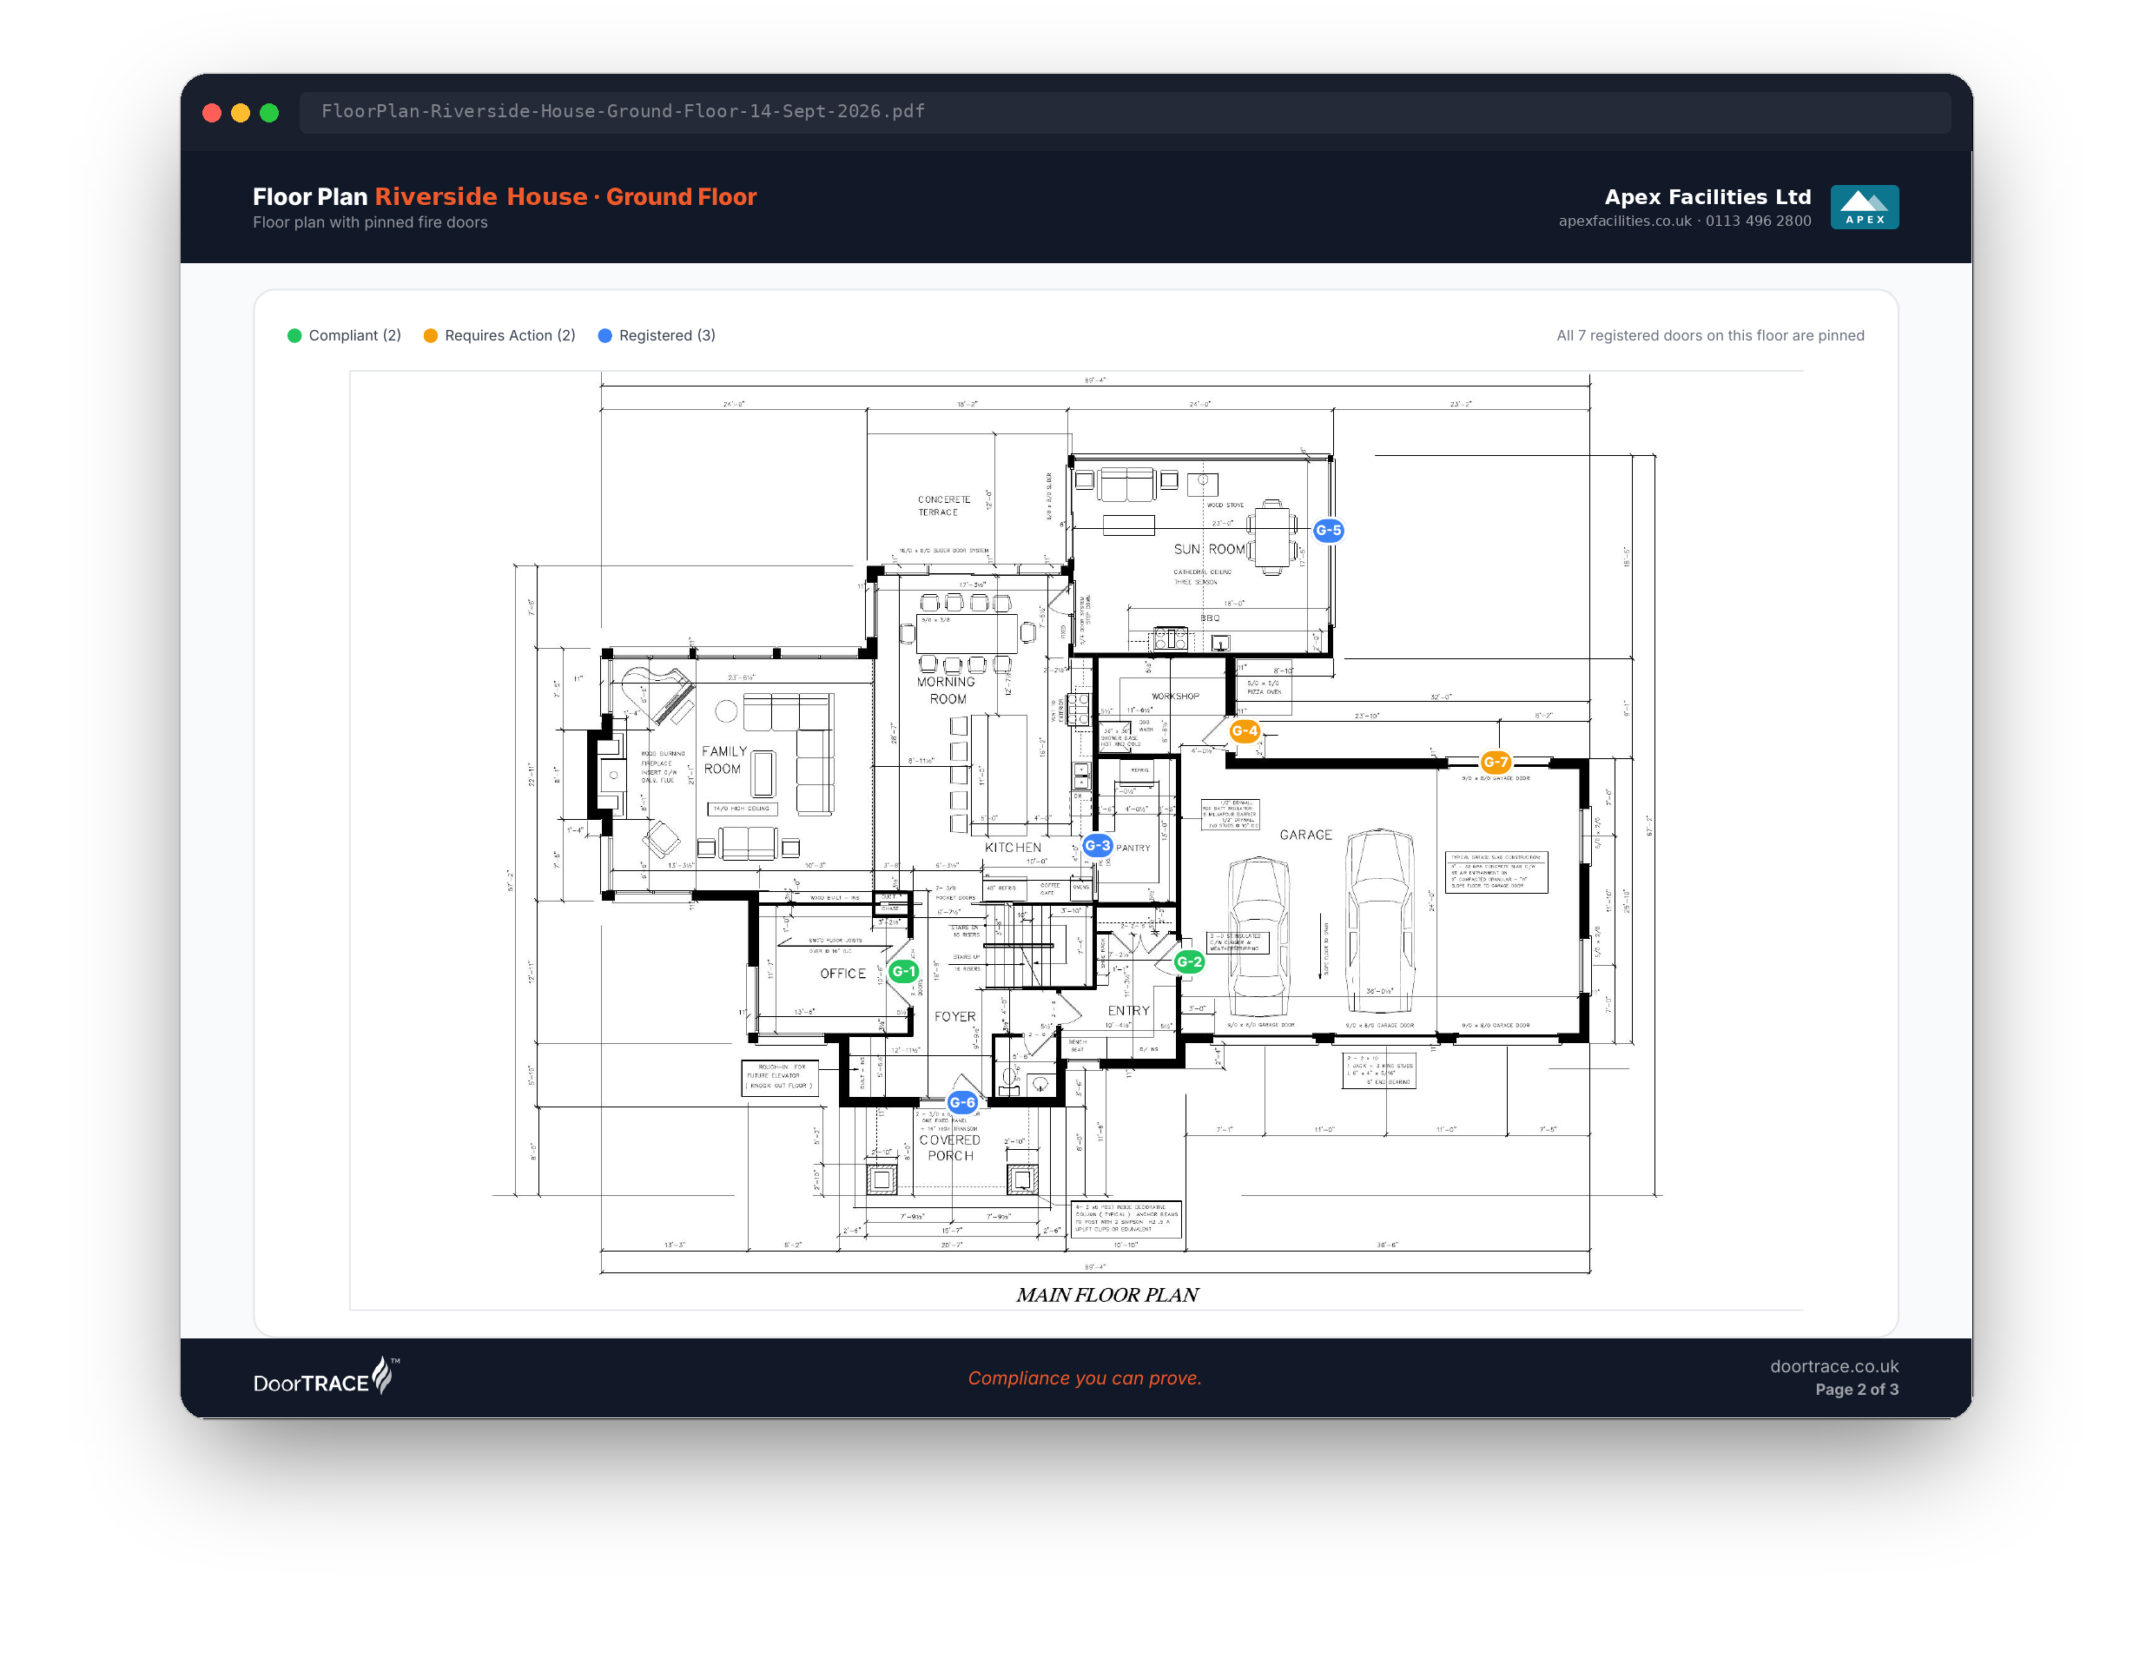
Task: Click the 'Compliance you can prove.' tagline
Action: pyautogui.click(x=1085, y=1377)
